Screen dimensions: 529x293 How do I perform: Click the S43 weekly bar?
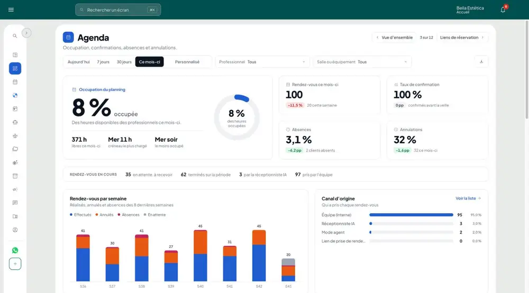click(288, 270)
